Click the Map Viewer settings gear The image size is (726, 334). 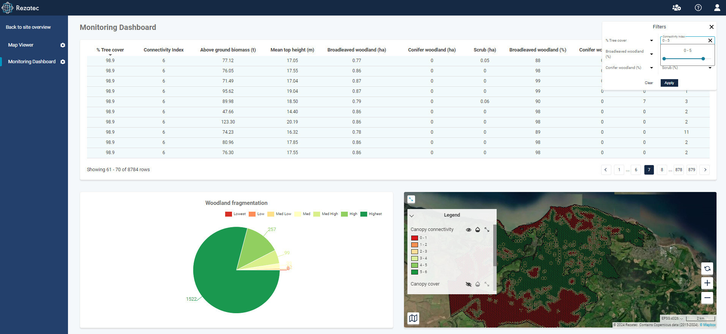pyautogui.click(x=63, y=45)
